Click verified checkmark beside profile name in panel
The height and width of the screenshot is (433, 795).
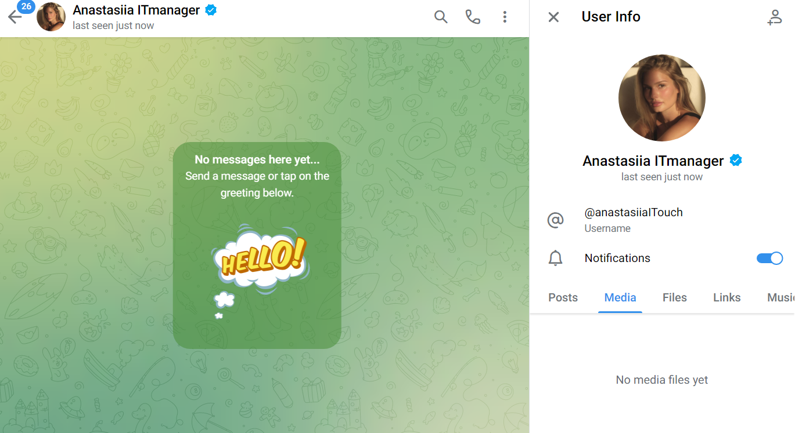click(736, 161)
